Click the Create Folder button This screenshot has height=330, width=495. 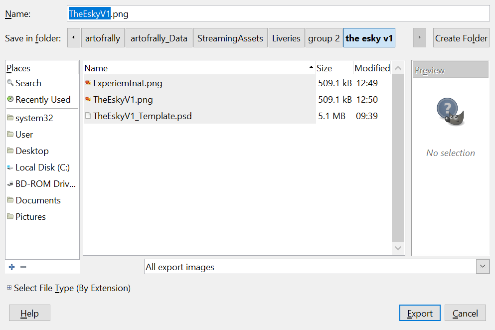(x=461, y=38)
